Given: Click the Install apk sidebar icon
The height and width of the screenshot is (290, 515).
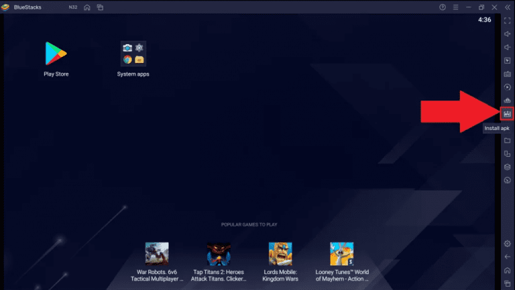Looking at the screenshot, I should coord(508,114).
